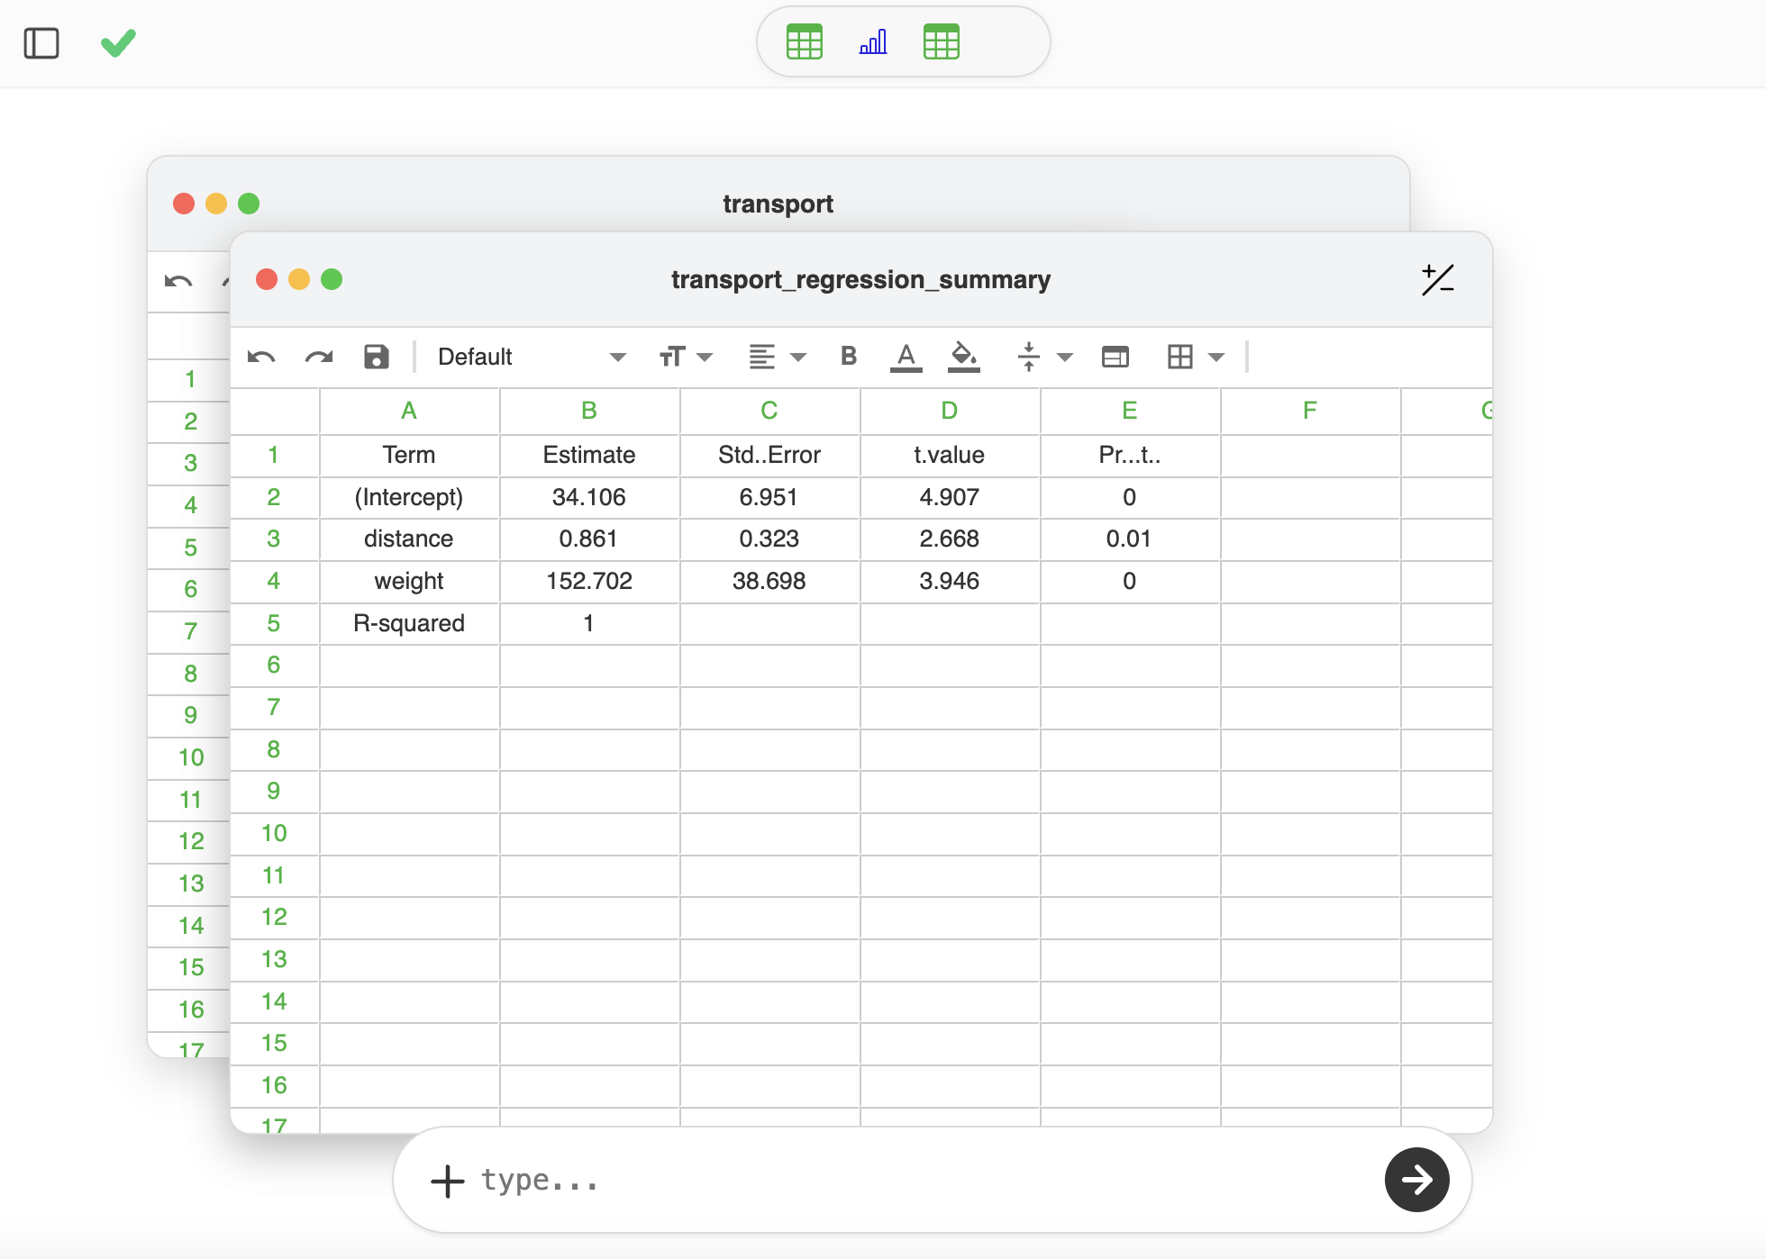Open the second green table icon in top bar
This screenshot has height=1259, width=1766.
pos(942,41)
